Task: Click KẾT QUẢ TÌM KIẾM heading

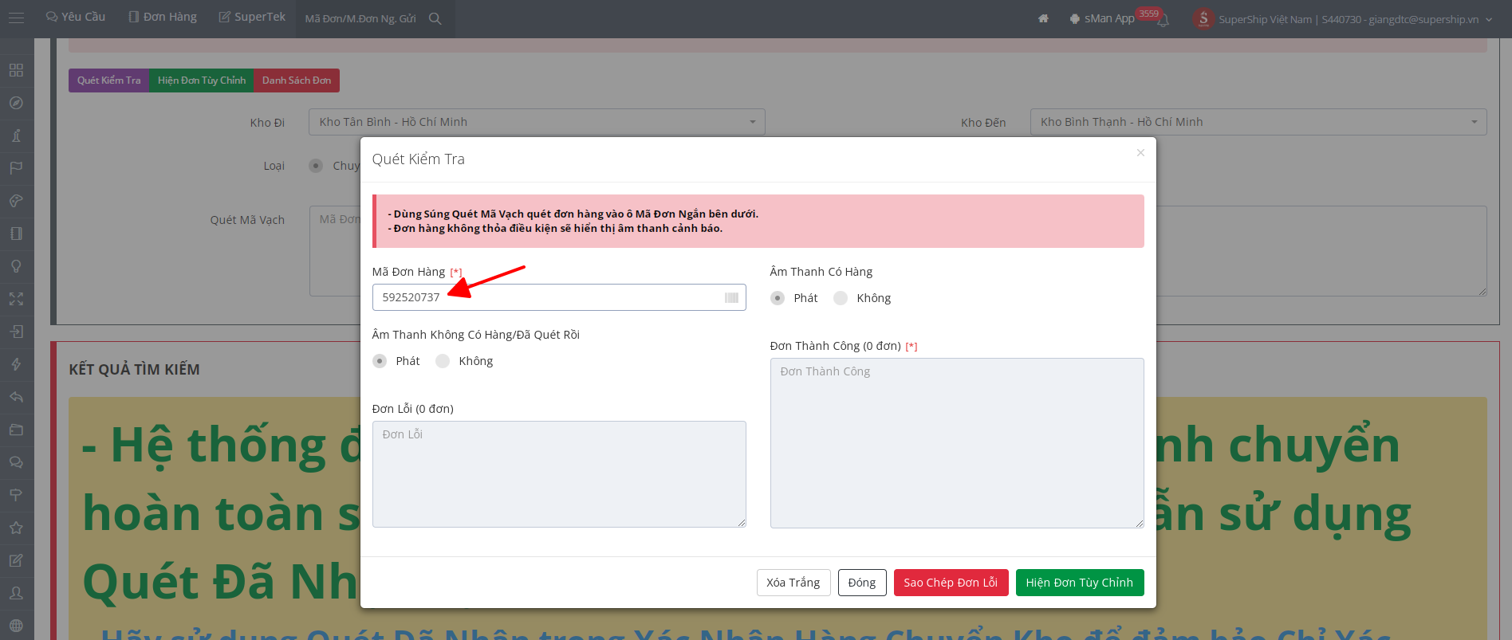Action: pyautogui.click(x=134, y=369)
